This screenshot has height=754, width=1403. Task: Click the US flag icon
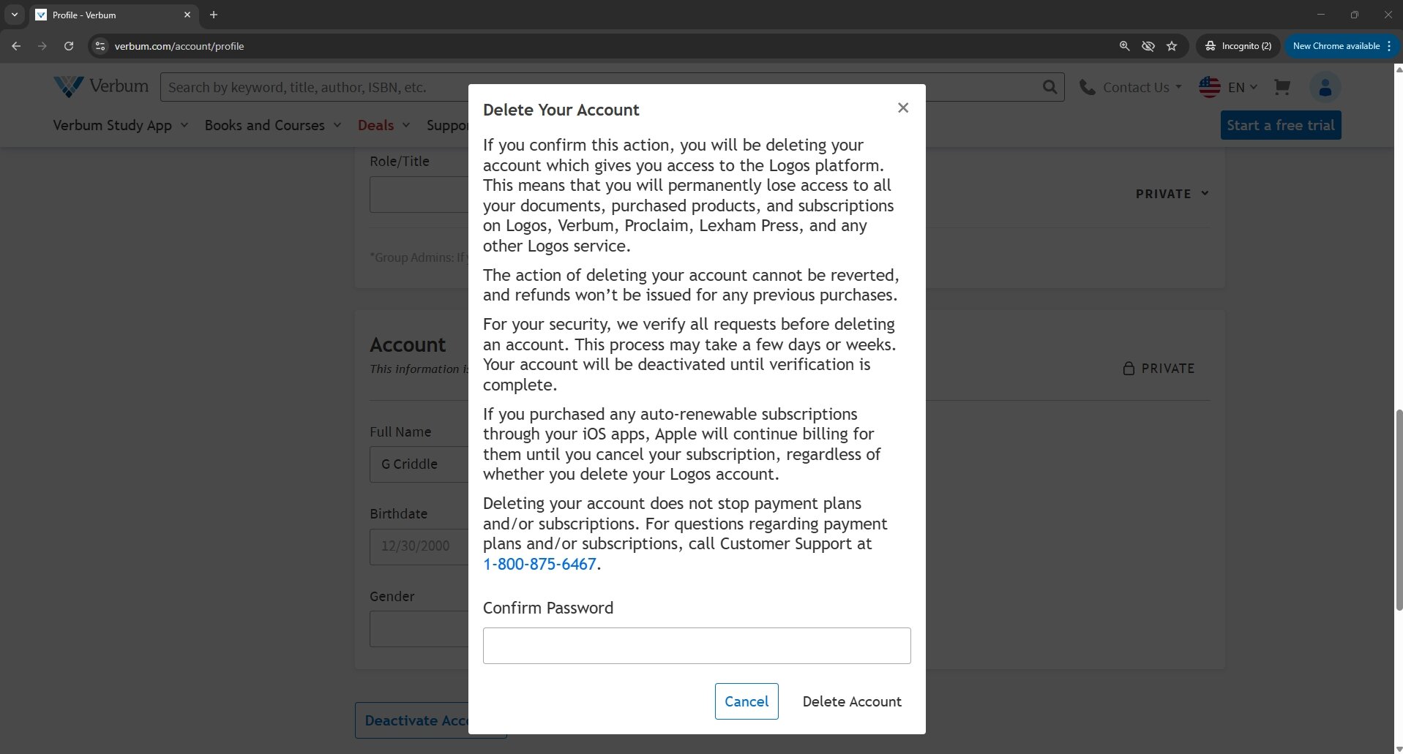(x=1210, y=87)
